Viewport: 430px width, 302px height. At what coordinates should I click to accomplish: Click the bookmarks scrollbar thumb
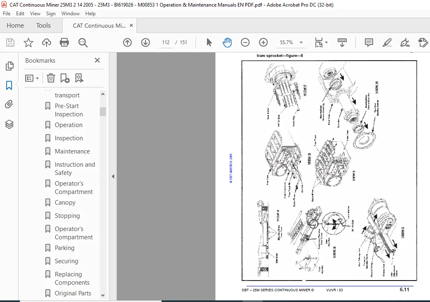coord(103,111)
